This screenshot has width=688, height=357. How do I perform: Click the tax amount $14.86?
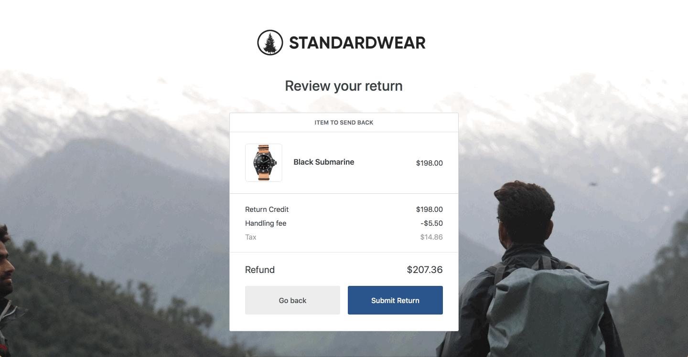pos(431,237)
